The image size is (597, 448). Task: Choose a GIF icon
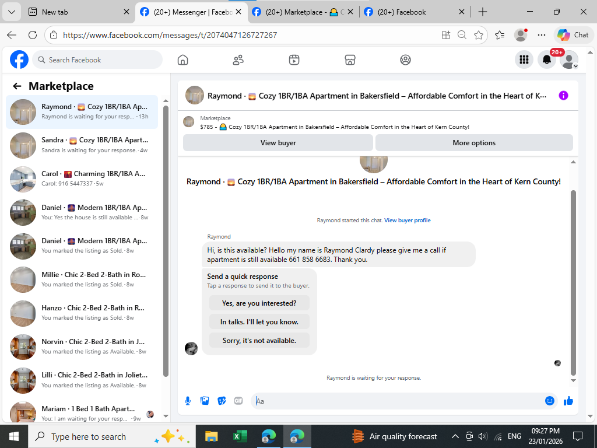coord(238,401)
